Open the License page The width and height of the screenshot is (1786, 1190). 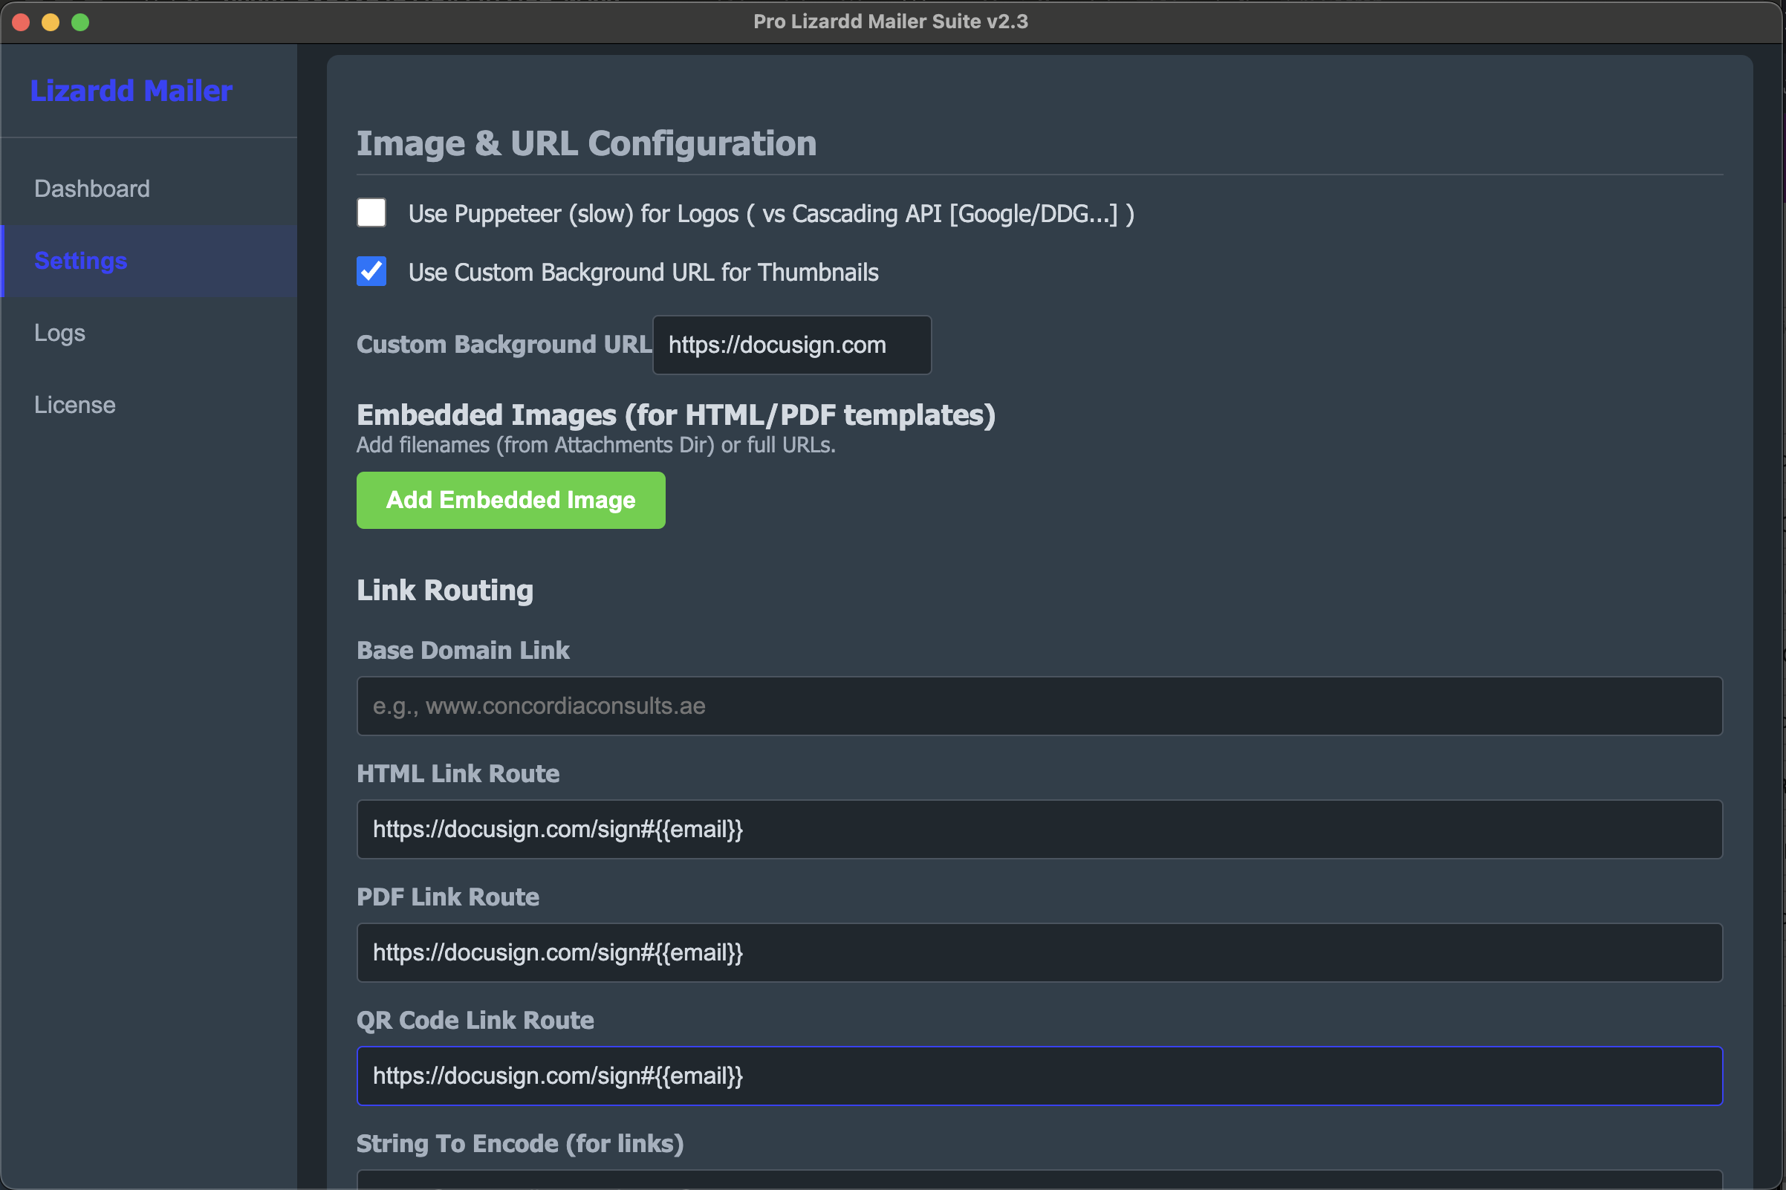coord(74,404)
